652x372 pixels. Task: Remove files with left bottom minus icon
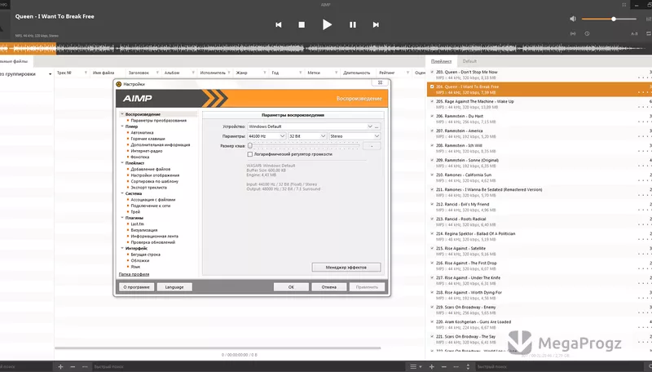coord(73,366)
